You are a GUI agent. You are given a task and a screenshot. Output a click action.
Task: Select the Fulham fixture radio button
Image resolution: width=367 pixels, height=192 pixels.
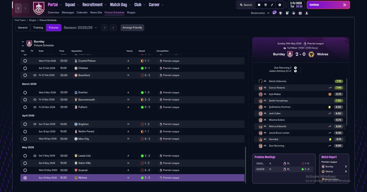tap(25, 107)
